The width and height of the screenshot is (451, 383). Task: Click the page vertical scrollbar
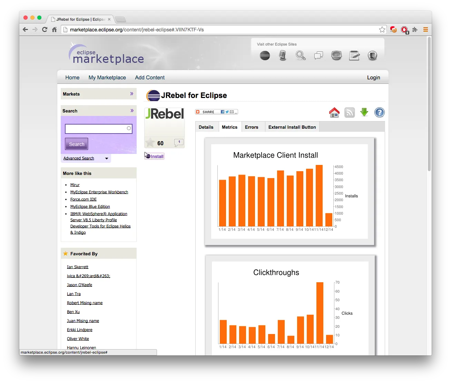click(429, 104)
